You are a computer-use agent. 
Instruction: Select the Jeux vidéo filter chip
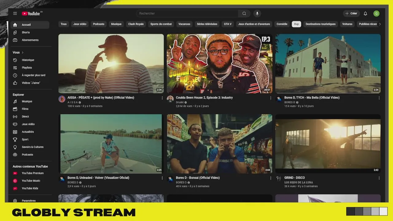click(x=80, y=24)
